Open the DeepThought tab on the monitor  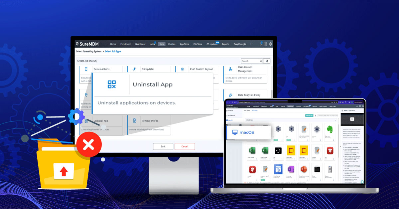pyautogui.click(x=239, y=44)
